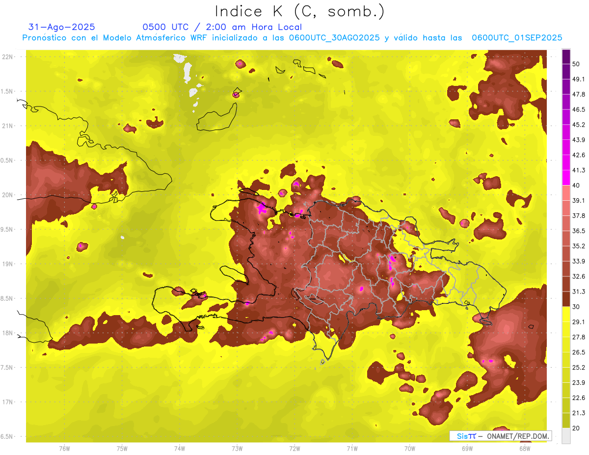Click the colorbar value 43.9
This screenshot has width=589, height=455.
[x=579, y=140]
